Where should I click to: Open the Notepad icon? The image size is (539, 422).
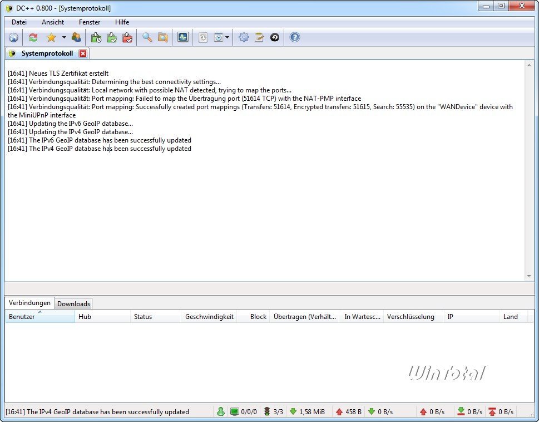click(259, 37)
